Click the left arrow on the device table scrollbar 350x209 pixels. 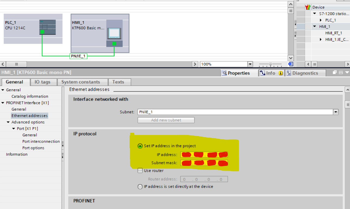(x=308, y=64)
